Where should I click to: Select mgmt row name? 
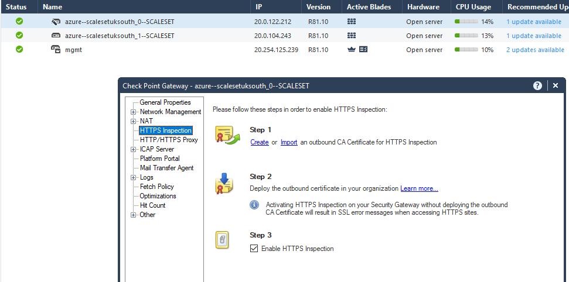pos(74,50)
